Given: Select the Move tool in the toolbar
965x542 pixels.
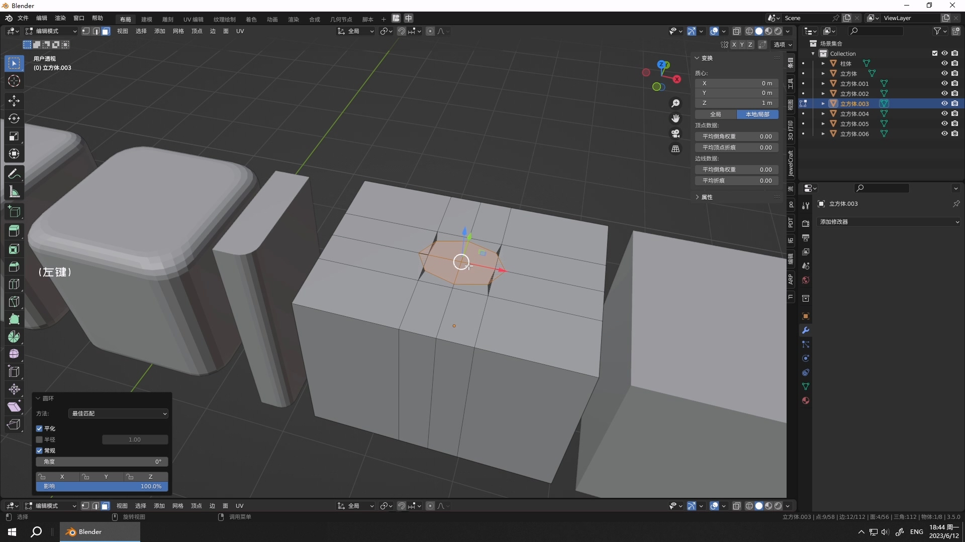Looking at the screenshot, I should point(14,101).
